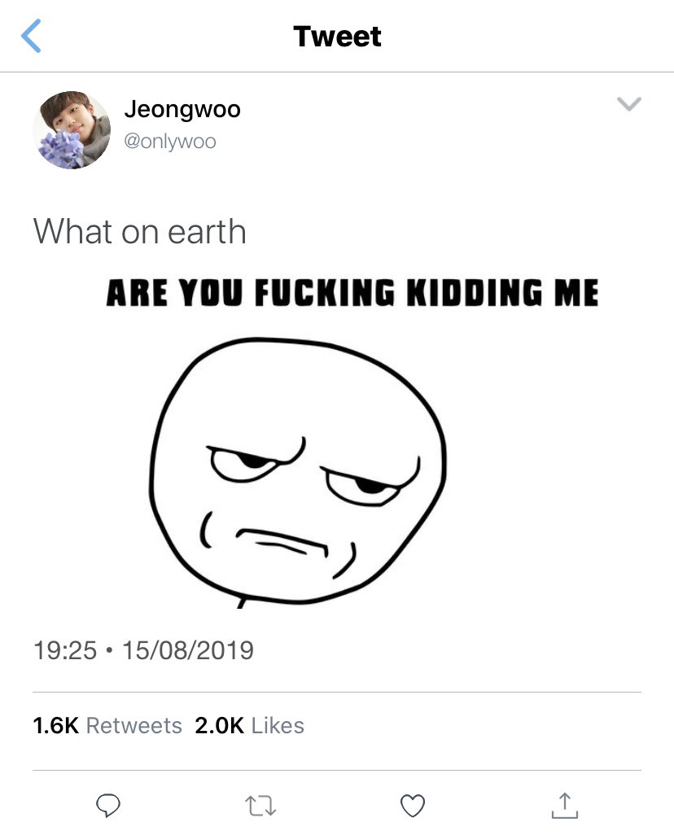Reply using the speech bubble icon
The height and width of the screenshot is (835, 674).
click(x=108, y=805)
